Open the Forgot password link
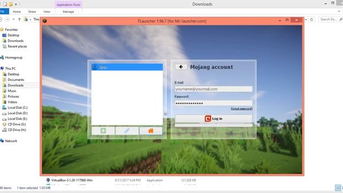 point(242,109)
